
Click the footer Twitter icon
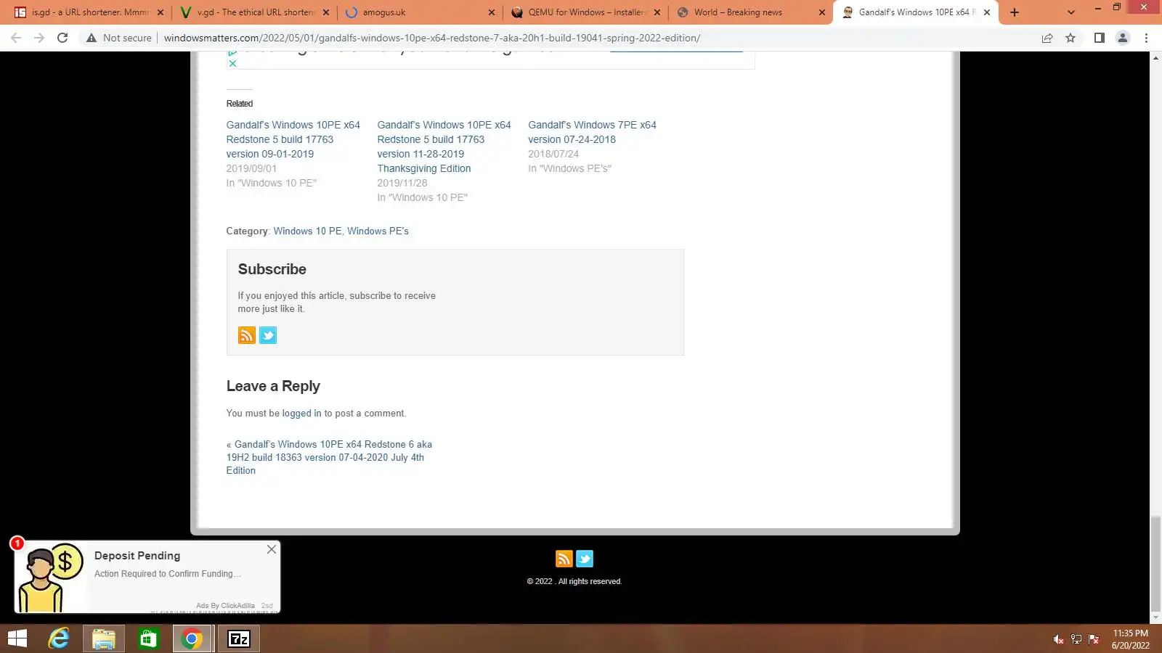pyautogui.click(x=585, y=559)
